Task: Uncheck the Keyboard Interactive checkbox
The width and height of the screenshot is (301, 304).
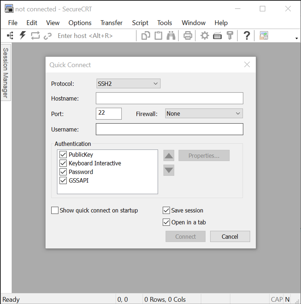Action: tap(63, 163)
